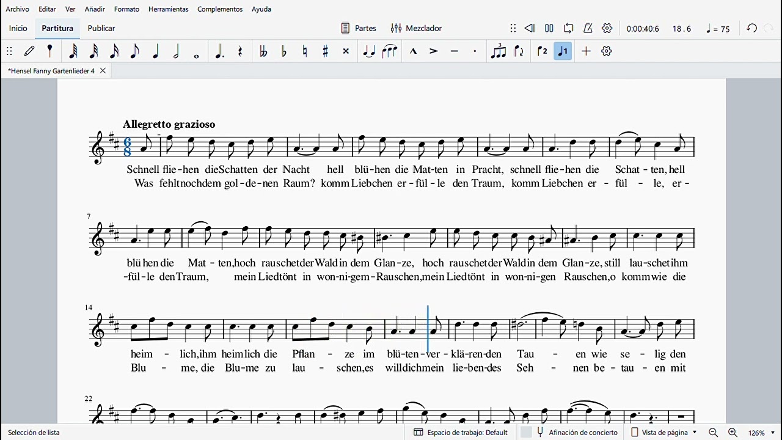Toggle note input pencil mode
This screenshot has height=440, width=782.
(29, 51)
